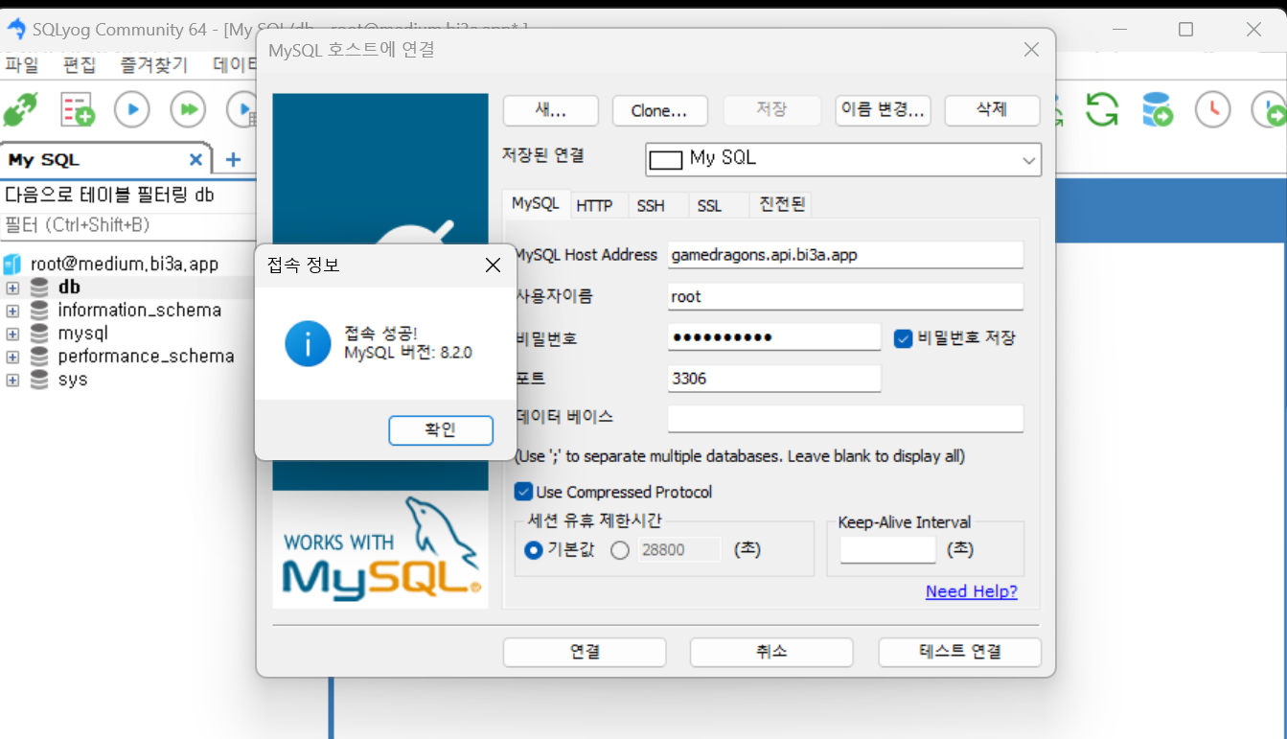Image resolution: width=1287 pixels, height=739 pixels.
Task: Open the 파일 menu
Action: (22, 64)
